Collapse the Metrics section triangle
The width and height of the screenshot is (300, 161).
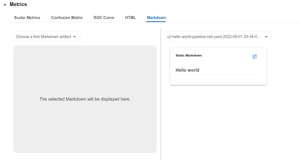5,5
